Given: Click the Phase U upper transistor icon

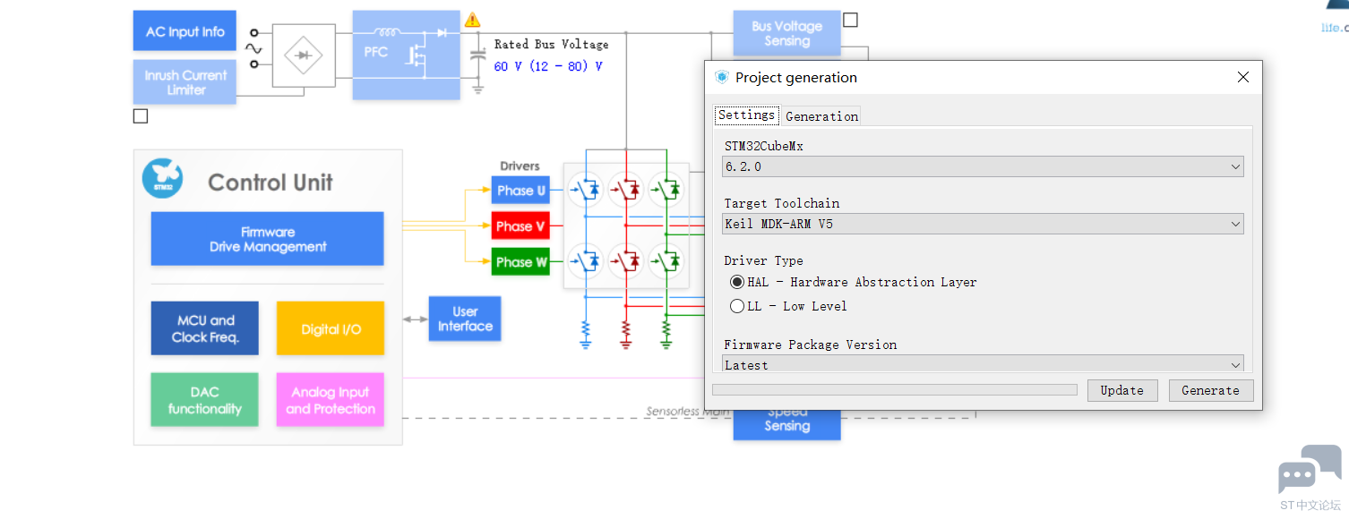Looking at the screenshot, I should coord(586,189).
